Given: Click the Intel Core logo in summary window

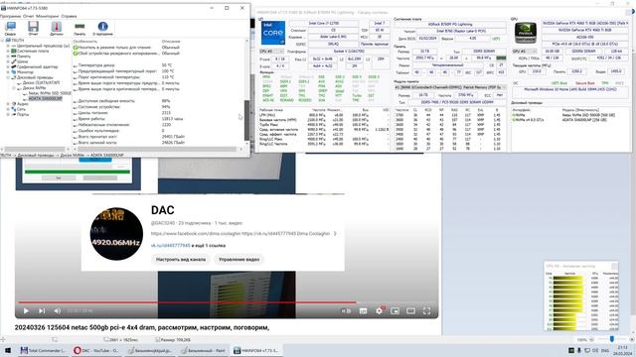Looking at the screenshot, I should click(273, 33).
